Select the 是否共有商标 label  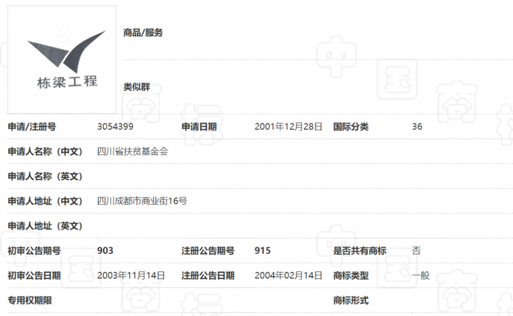pyautogui.click(x=360, y=250)
